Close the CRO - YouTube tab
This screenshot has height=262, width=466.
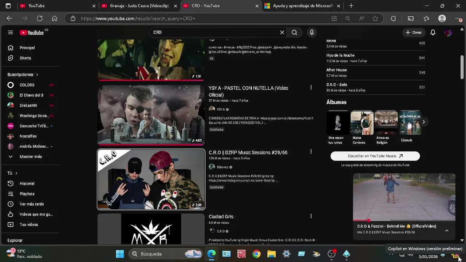[x=257, y=6]
